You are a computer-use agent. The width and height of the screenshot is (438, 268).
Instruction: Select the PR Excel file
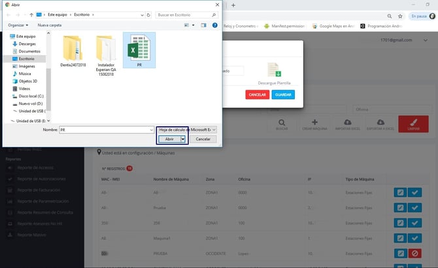(139, 50)
